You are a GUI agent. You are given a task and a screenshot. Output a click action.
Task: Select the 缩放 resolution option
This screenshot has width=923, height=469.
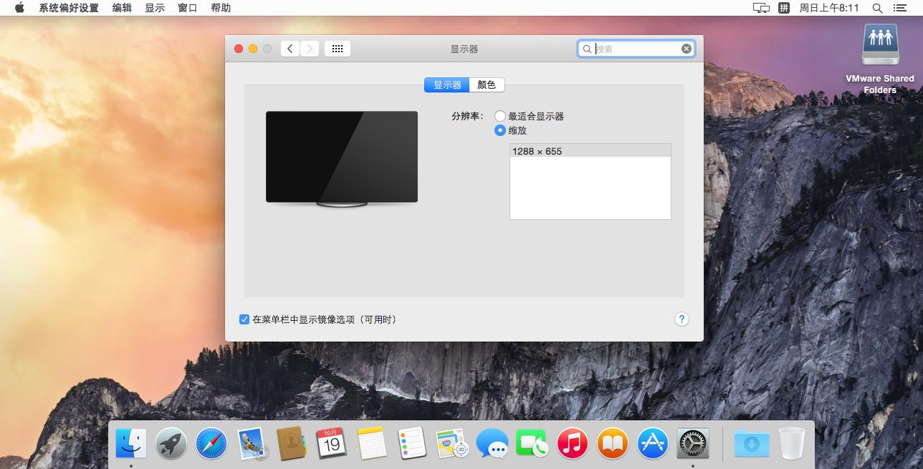(500, 130)
